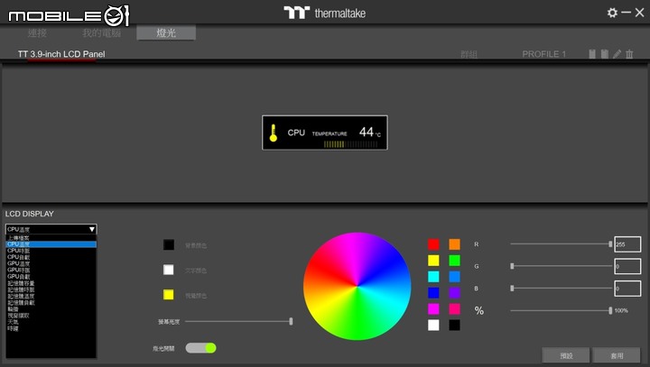This screenshot has height=367, width=650.
Task: Toggle the 燈光開關 light switch off
Action: (x=200, y=348)
